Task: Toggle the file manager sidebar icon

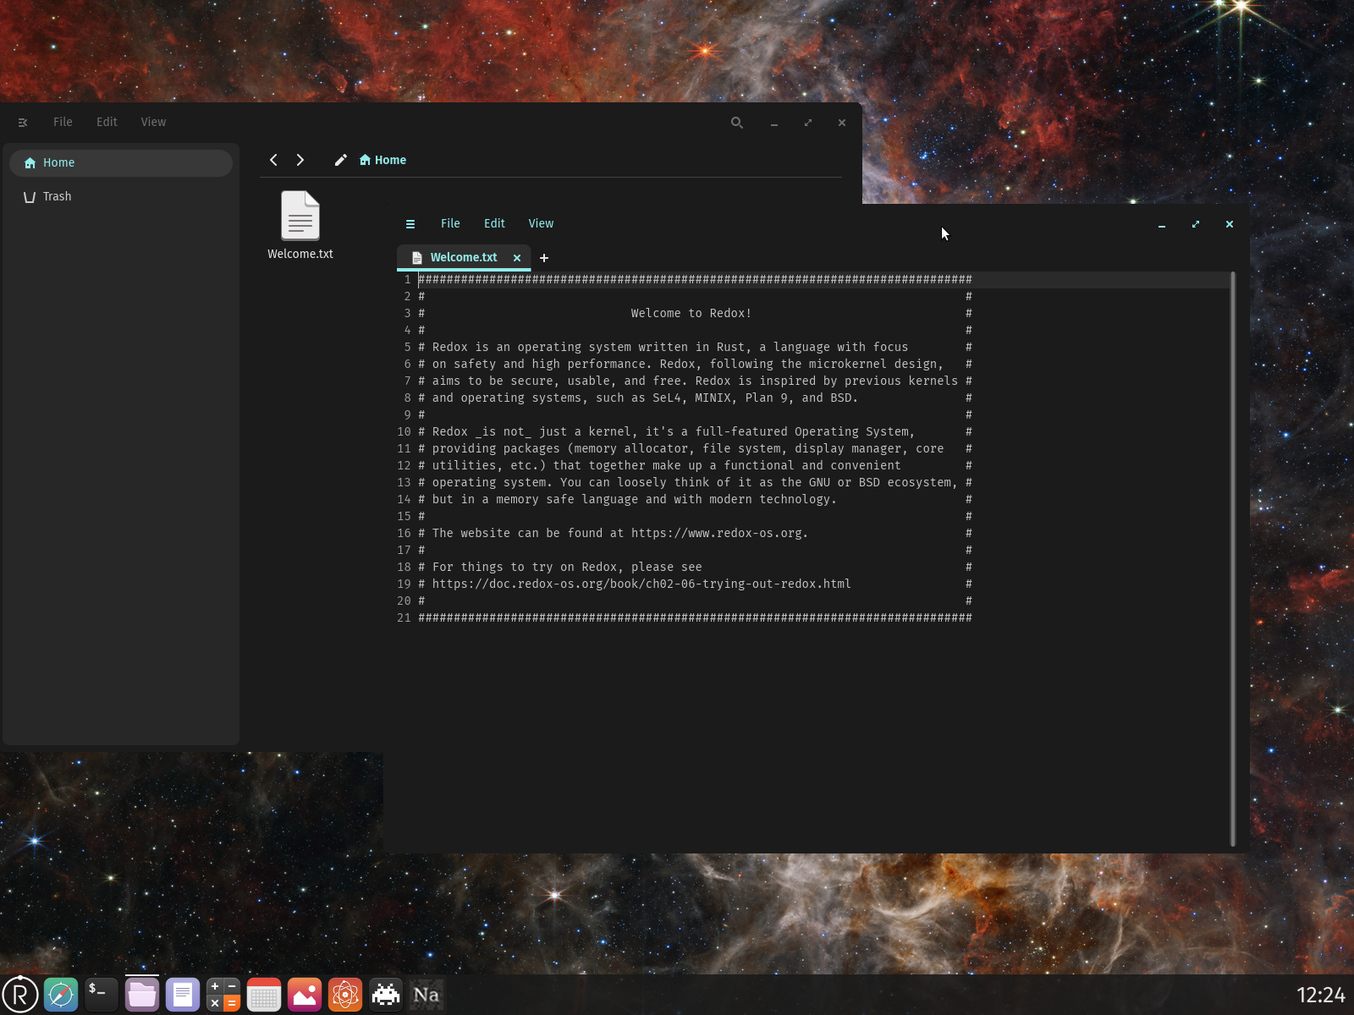Action: click(23, 123)
